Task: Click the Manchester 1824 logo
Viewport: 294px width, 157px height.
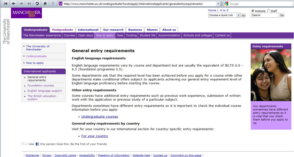Action: tap(26, 13)
